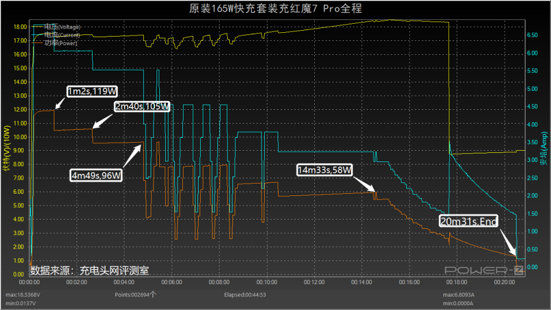Click the 伏特(V)/(10W) axis title

pos(6,149)
